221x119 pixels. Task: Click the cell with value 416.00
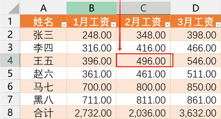coord(143,47)
